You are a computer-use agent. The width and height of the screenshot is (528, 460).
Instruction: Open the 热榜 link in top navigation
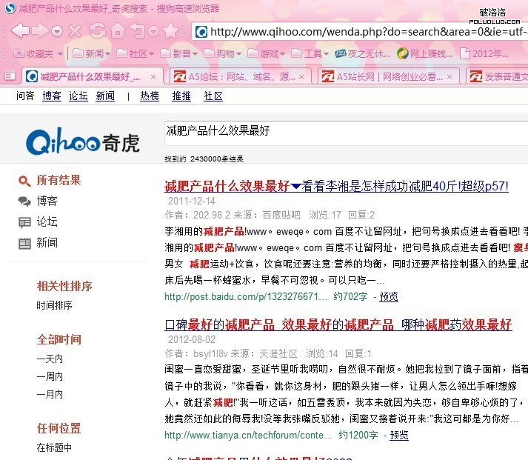click(x=150, y=96)
